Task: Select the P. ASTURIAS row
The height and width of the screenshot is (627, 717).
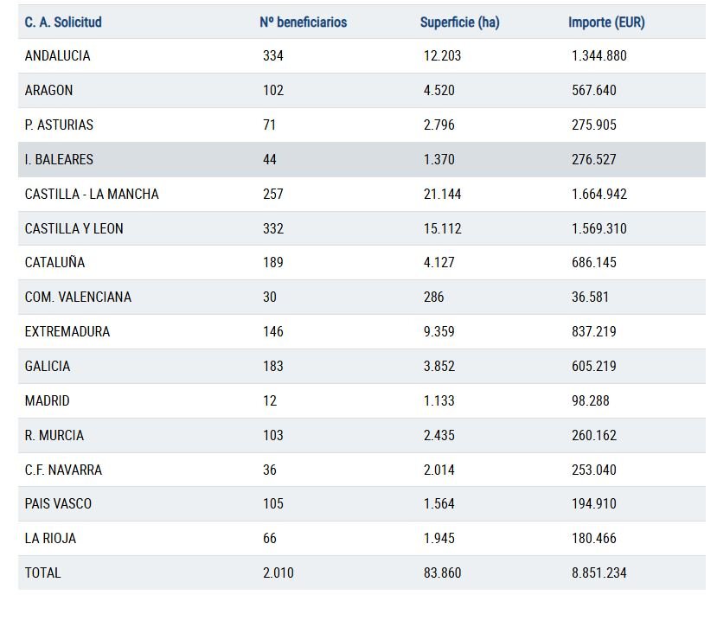Action: (x=362, y=125)
